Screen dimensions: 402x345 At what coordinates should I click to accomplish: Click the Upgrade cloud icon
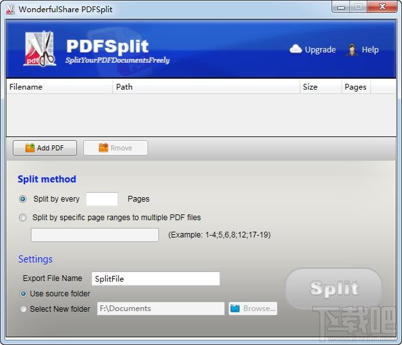[x=296, y=49]
